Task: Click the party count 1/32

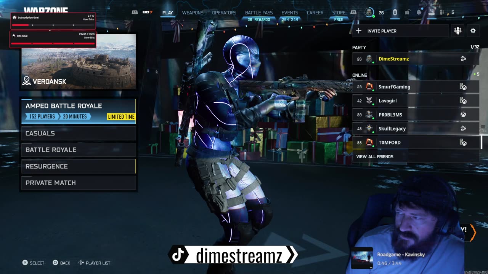Action: coord(475,47)
